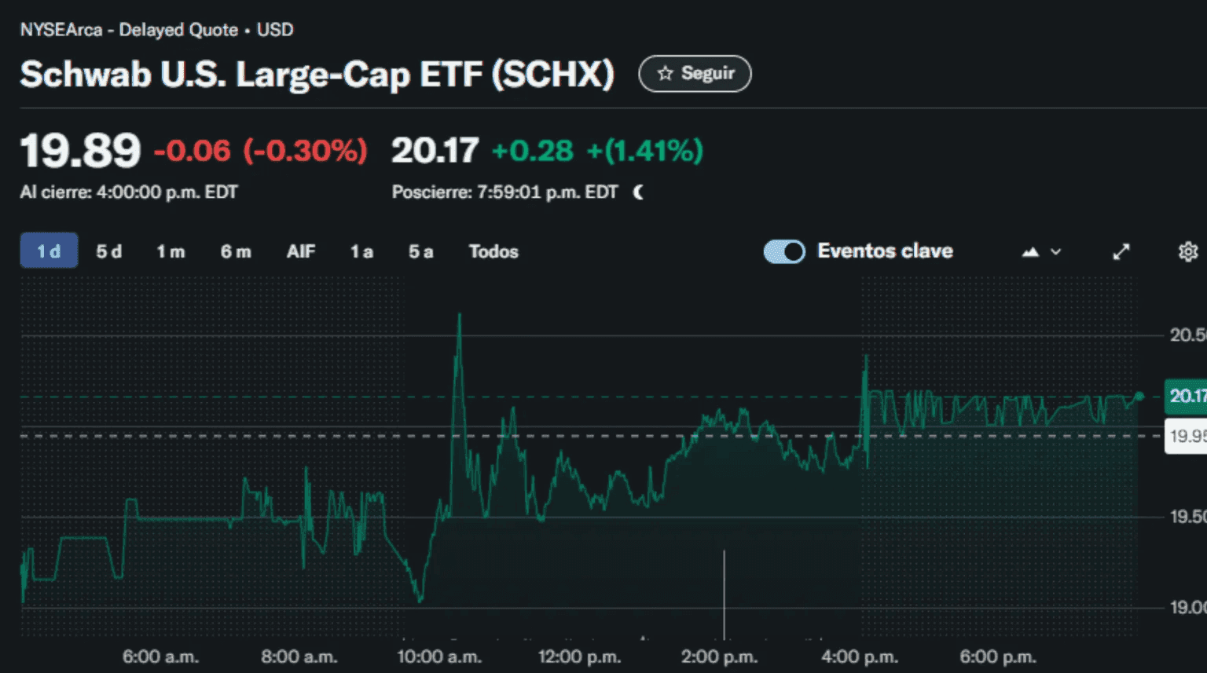This screenshot has height=673, width=1207.
Task: Switch chart to 1 a range
Action: (x=361, y=251)
